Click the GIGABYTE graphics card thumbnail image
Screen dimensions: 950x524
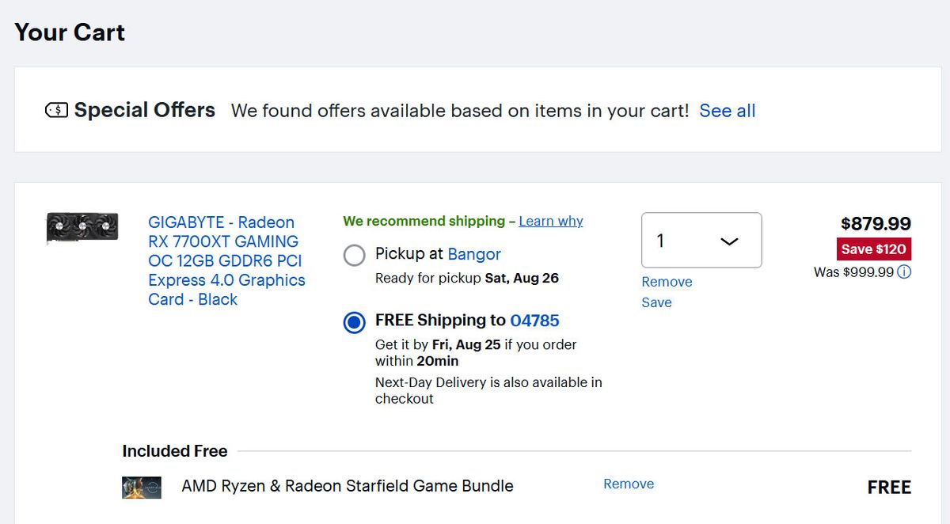pyautogui.click(x=82, y=229)
